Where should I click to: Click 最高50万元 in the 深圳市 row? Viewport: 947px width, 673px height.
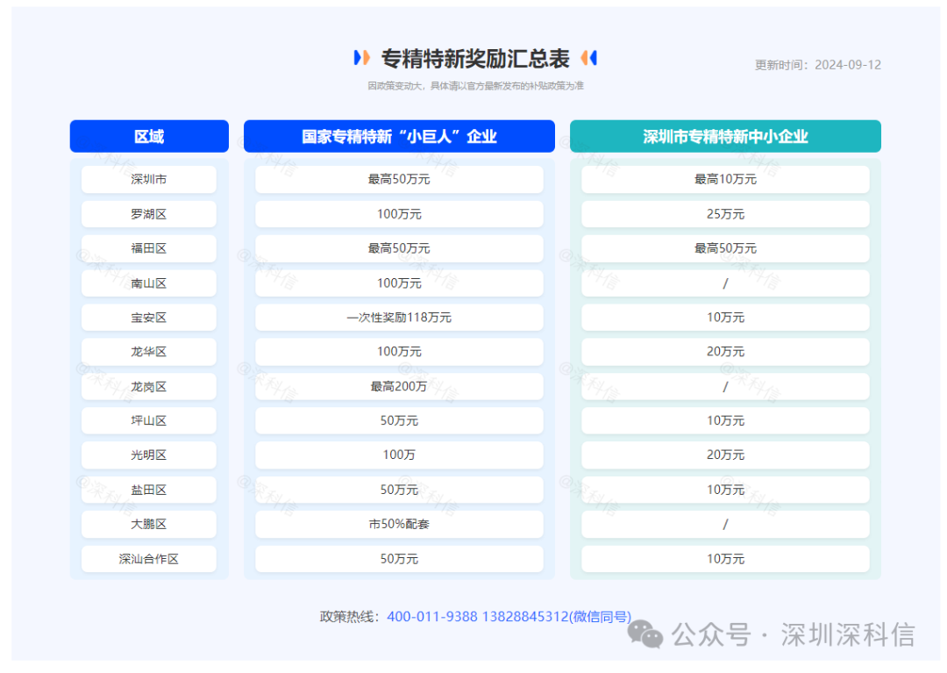[399, 179]
